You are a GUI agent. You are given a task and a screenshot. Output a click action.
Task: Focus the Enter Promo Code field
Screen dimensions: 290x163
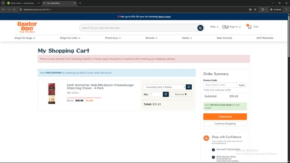click(220, 85)
